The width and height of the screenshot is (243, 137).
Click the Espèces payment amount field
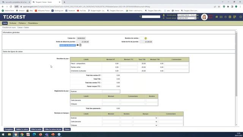coord(111,91)
